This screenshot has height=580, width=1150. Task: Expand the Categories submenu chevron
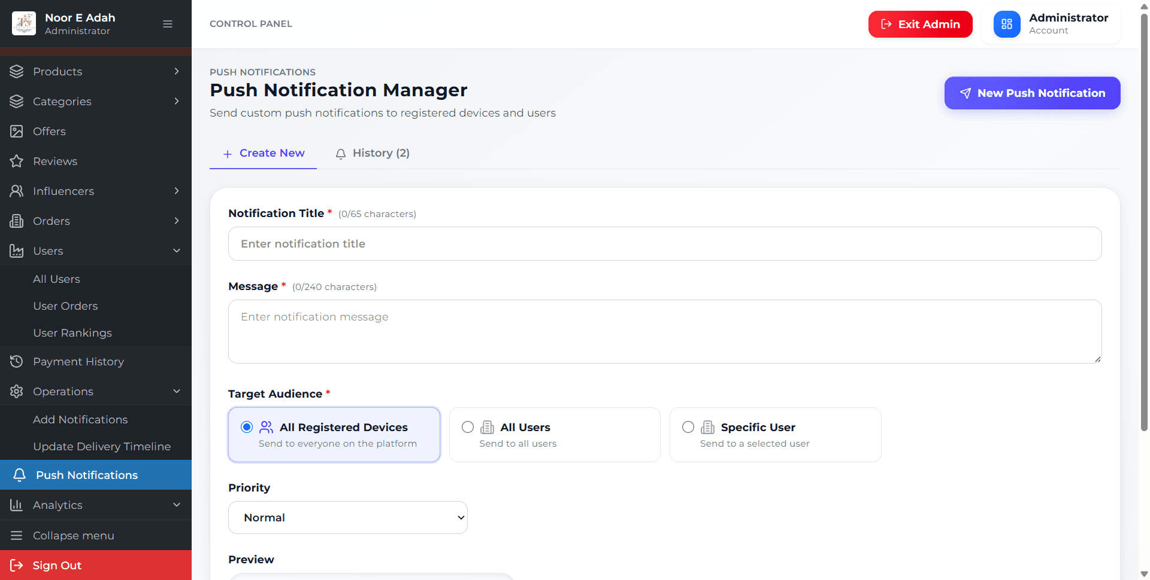coord(177,101)
